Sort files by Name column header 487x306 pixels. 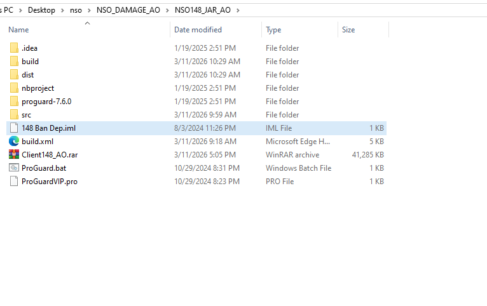[18, 30]
